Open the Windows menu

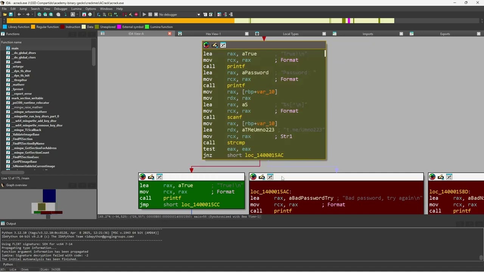point(106,9)
